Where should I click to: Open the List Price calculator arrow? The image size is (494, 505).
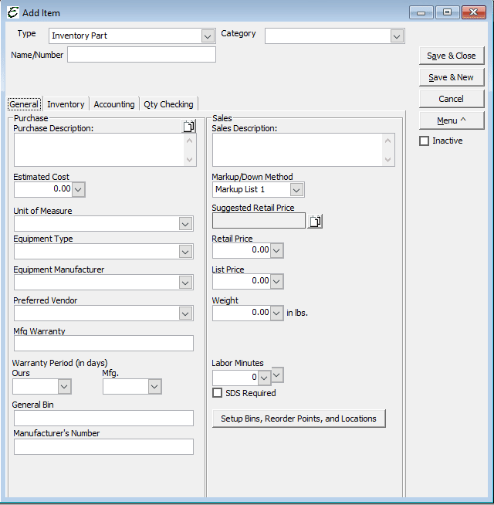[x=276, y=282]
